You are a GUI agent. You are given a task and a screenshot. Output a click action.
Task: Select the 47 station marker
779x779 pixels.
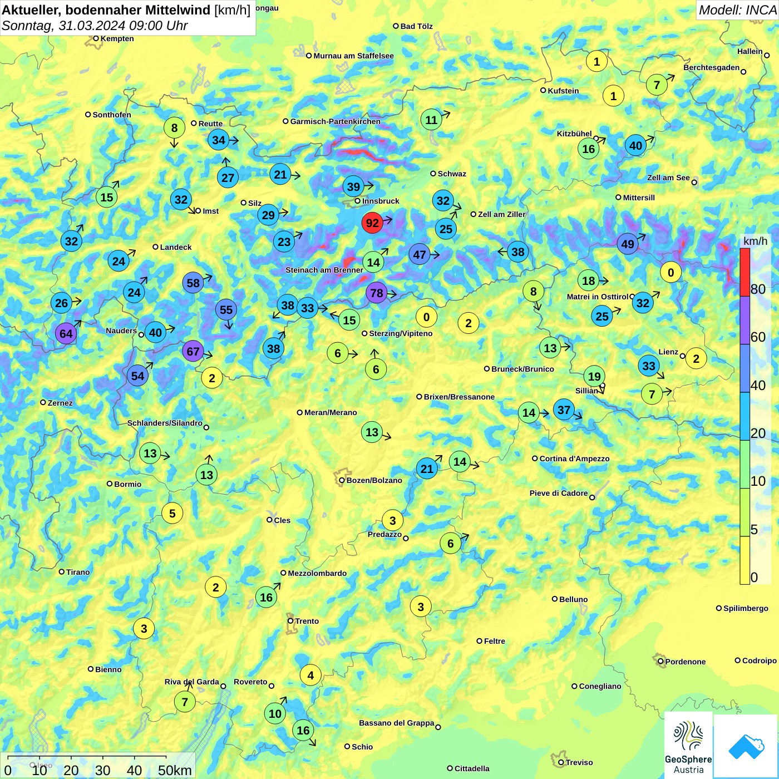pyautogui.click(x=419, y=254)
